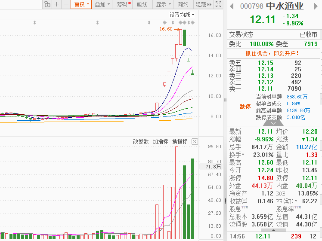
Task: Click 委比 value -100.00%
Action: click(x=260, y=44)
